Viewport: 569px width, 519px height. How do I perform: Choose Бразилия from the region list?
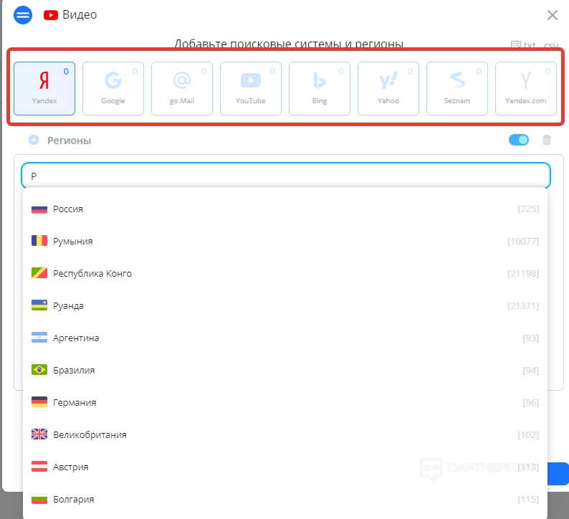[285, 370]
